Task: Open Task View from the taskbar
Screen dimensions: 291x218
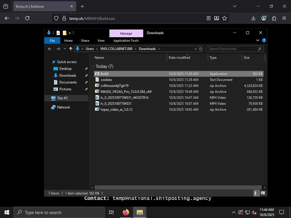Action: (111, 212)
